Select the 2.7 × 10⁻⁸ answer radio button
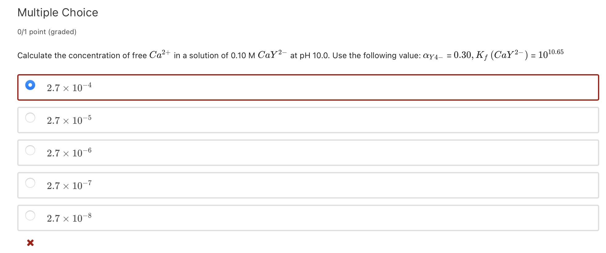The height and width of the screenshot is (253, 606). tap(30, 216)
